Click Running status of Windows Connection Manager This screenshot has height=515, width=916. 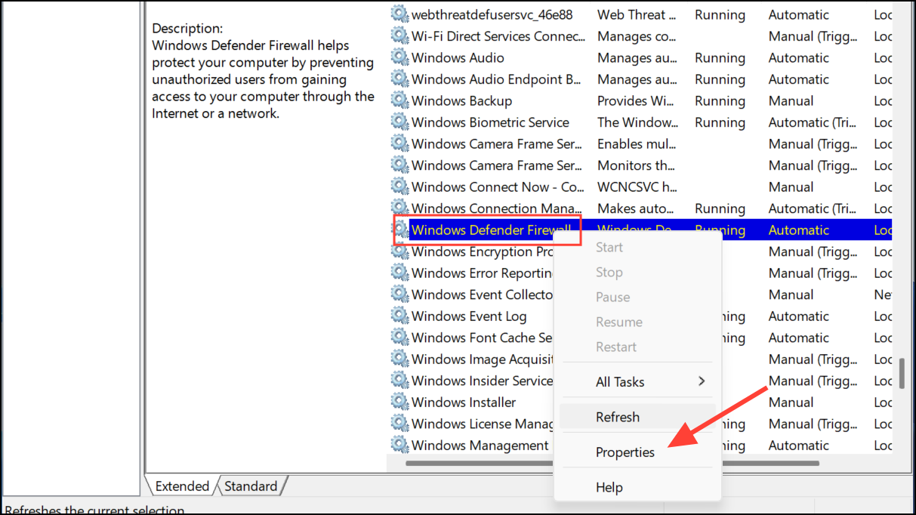pyautogui.click(x=720, y=208)
